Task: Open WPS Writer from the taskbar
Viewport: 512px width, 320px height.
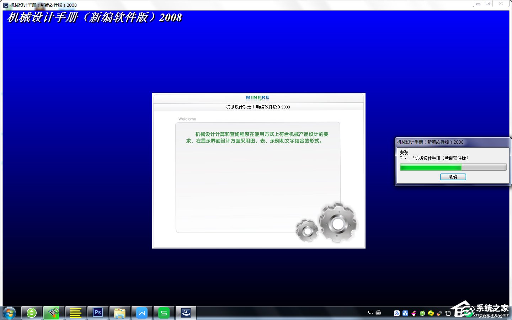Action: (142, 313)
